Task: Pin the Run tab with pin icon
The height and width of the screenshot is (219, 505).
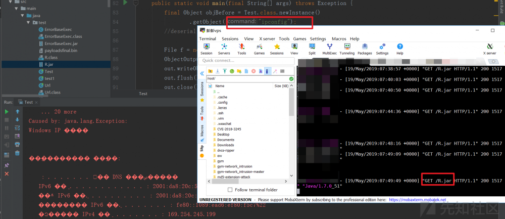Action: [x=7, y=165]
